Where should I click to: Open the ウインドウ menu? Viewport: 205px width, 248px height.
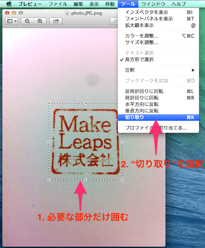153,4
